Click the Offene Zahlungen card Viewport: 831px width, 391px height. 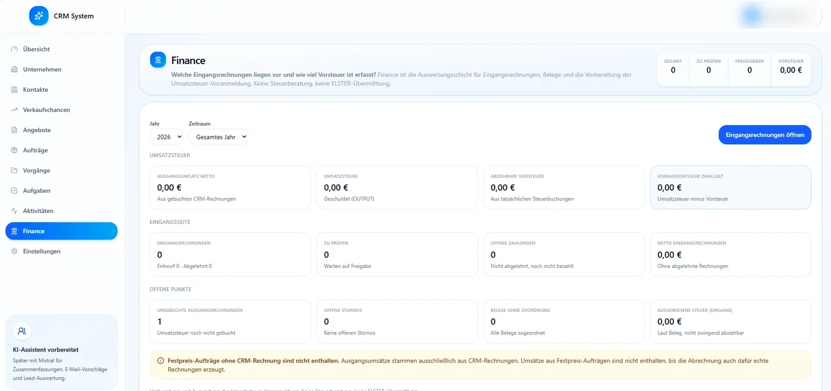[x=564, y=254]
